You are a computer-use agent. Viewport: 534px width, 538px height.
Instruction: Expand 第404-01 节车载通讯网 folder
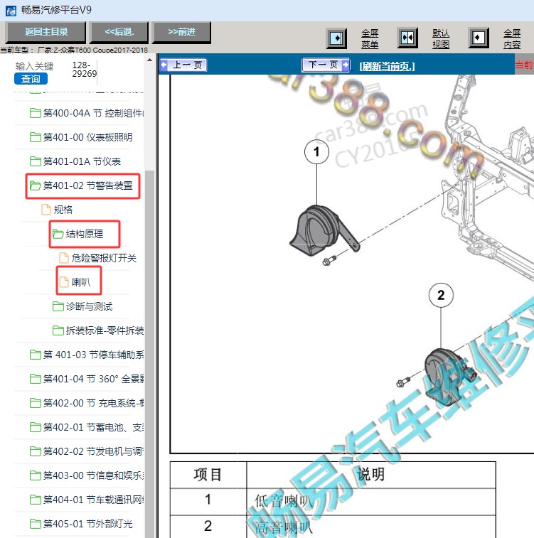coord(87,500)
